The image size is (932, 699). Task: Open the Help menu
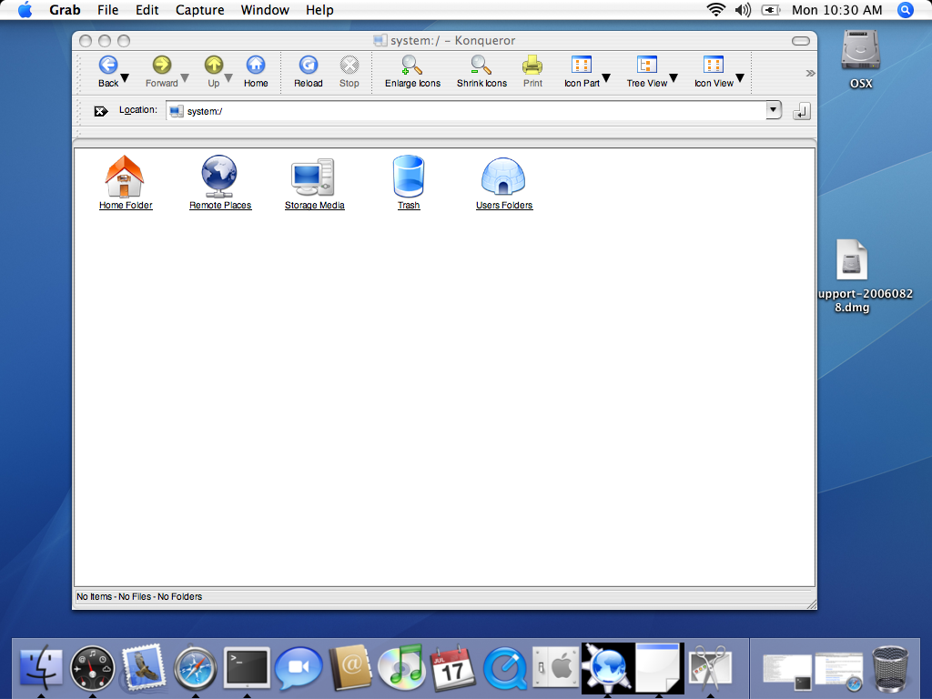click(x=319, y=10)
